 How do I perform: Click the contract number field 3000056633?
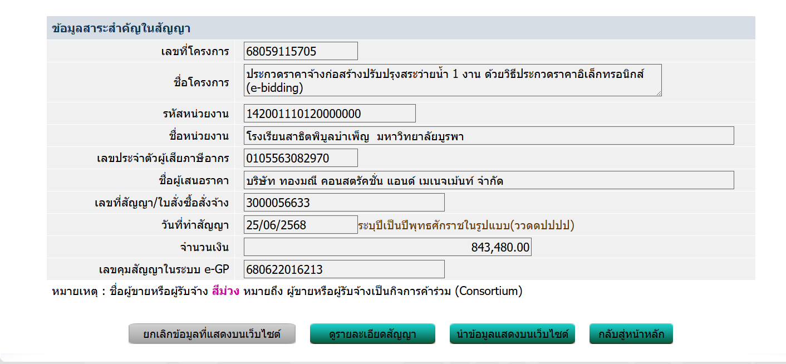[344, 203]
